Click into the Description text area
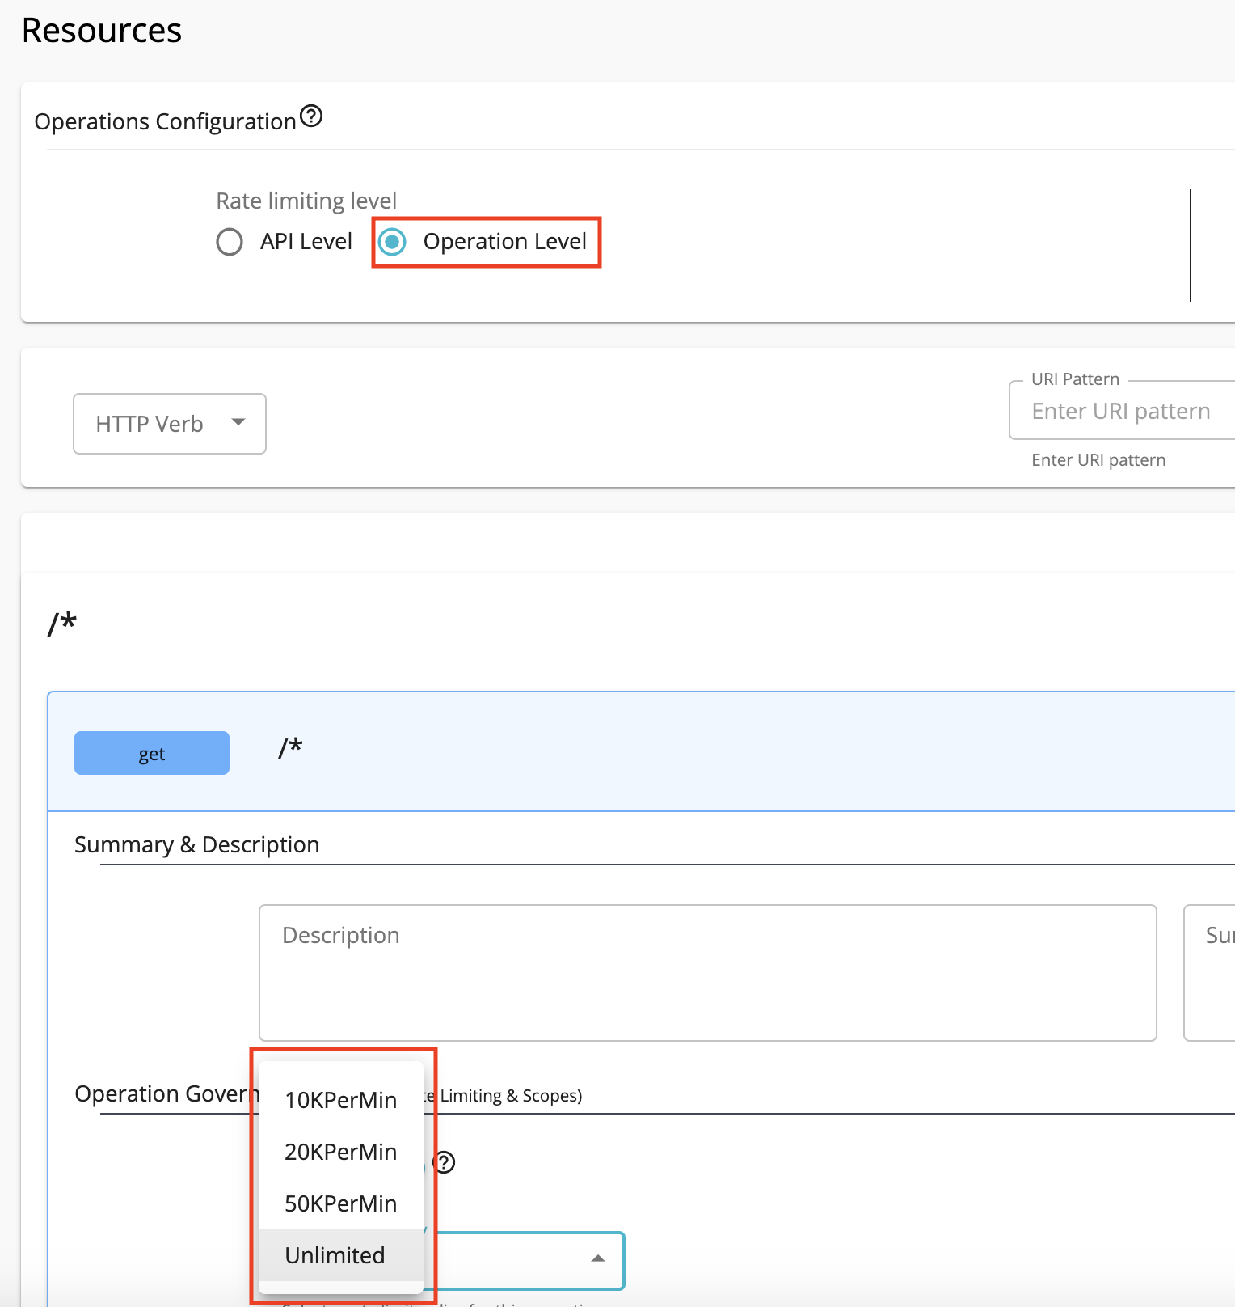The image size is (1235, 1307). pyautogui.click(x=707, y=972)
